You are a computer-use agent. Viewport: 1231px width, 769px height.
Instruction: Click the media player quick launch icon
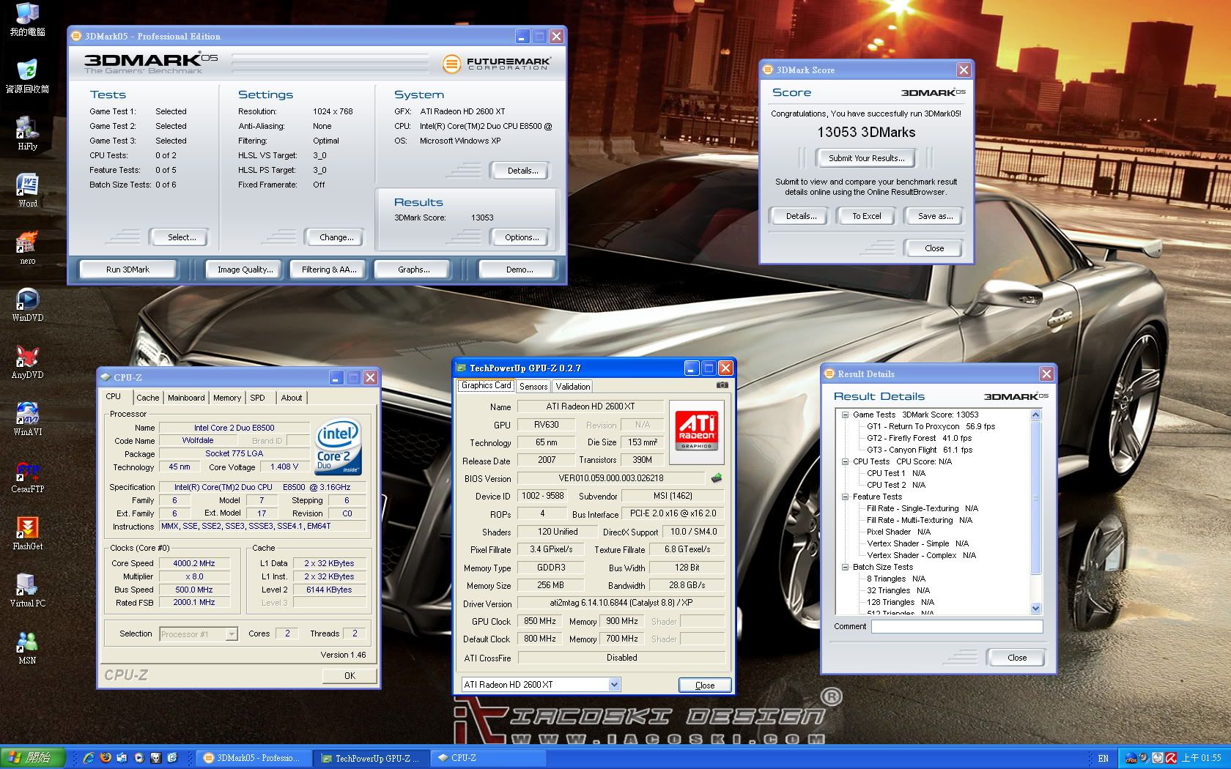tap(139, 758)
